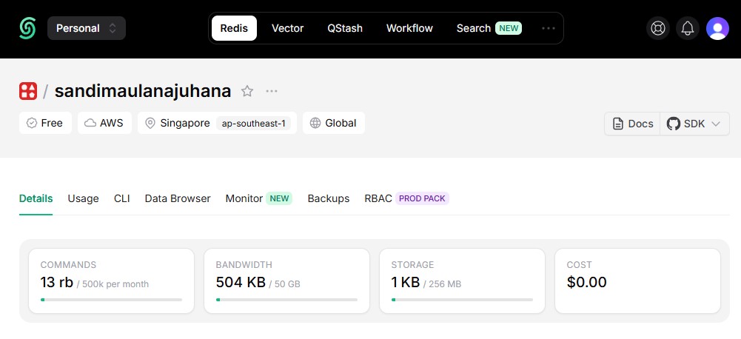This screenshot has height=339, width=741.
Task: Open the user profile avatar
Action: (x=717, y=28)
